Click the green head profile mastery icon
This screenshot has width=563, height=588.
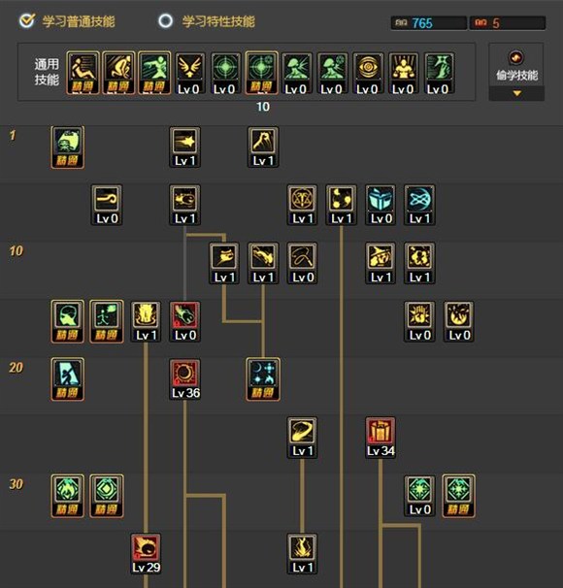68,321
